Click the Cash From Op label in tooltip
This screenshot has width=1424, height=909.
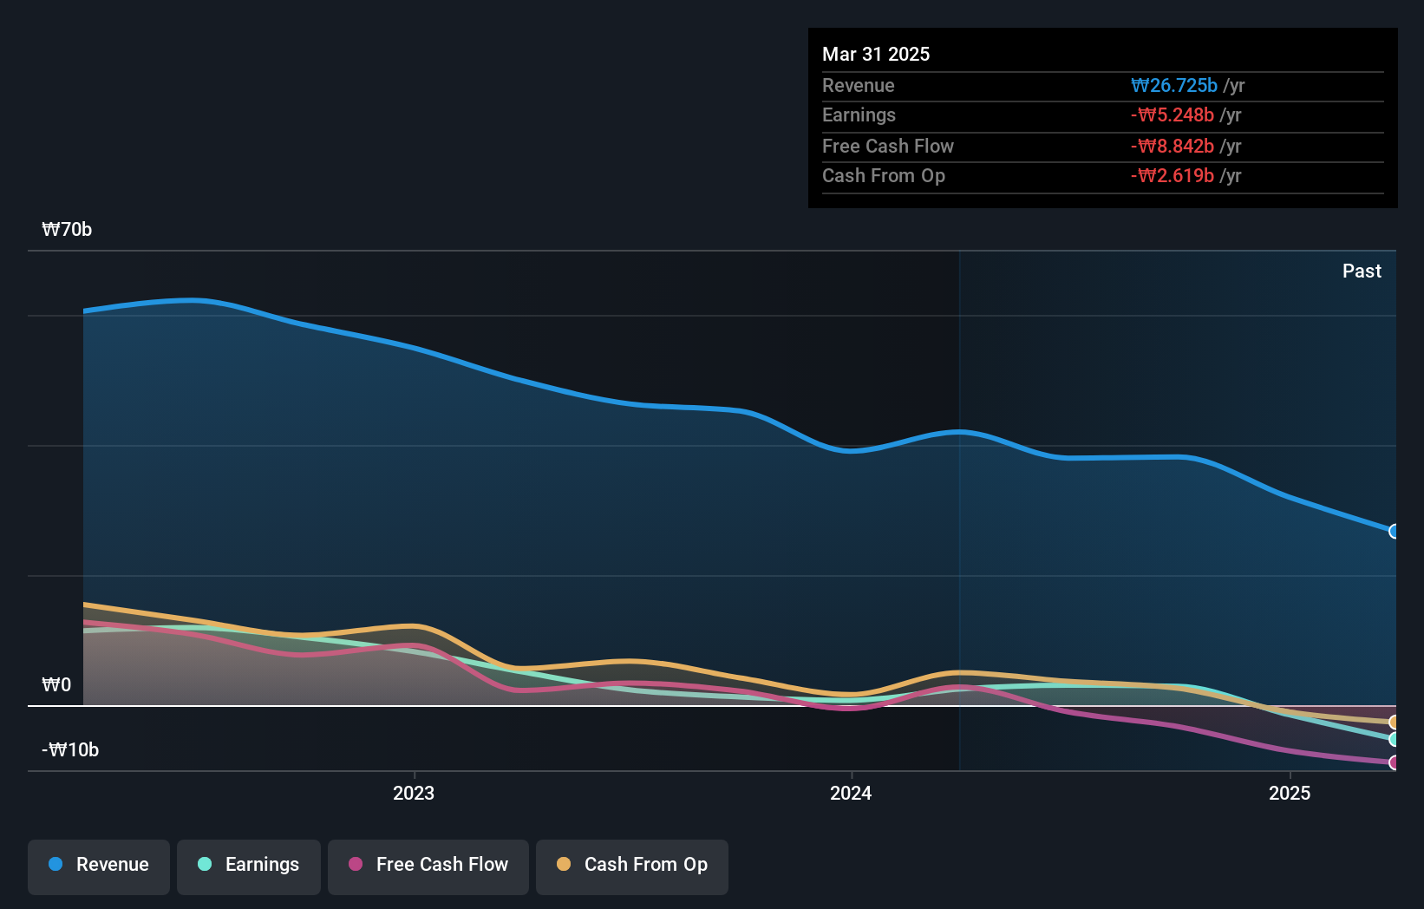point(884,175)
